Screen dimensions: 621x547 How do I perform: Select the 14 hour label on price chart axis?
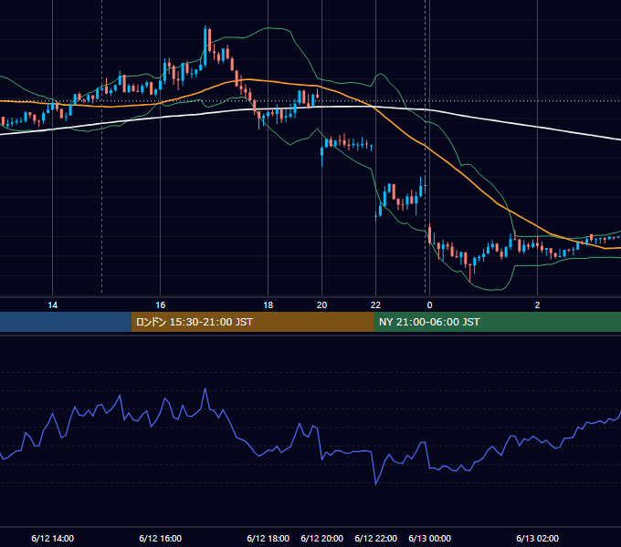point(52,305)
